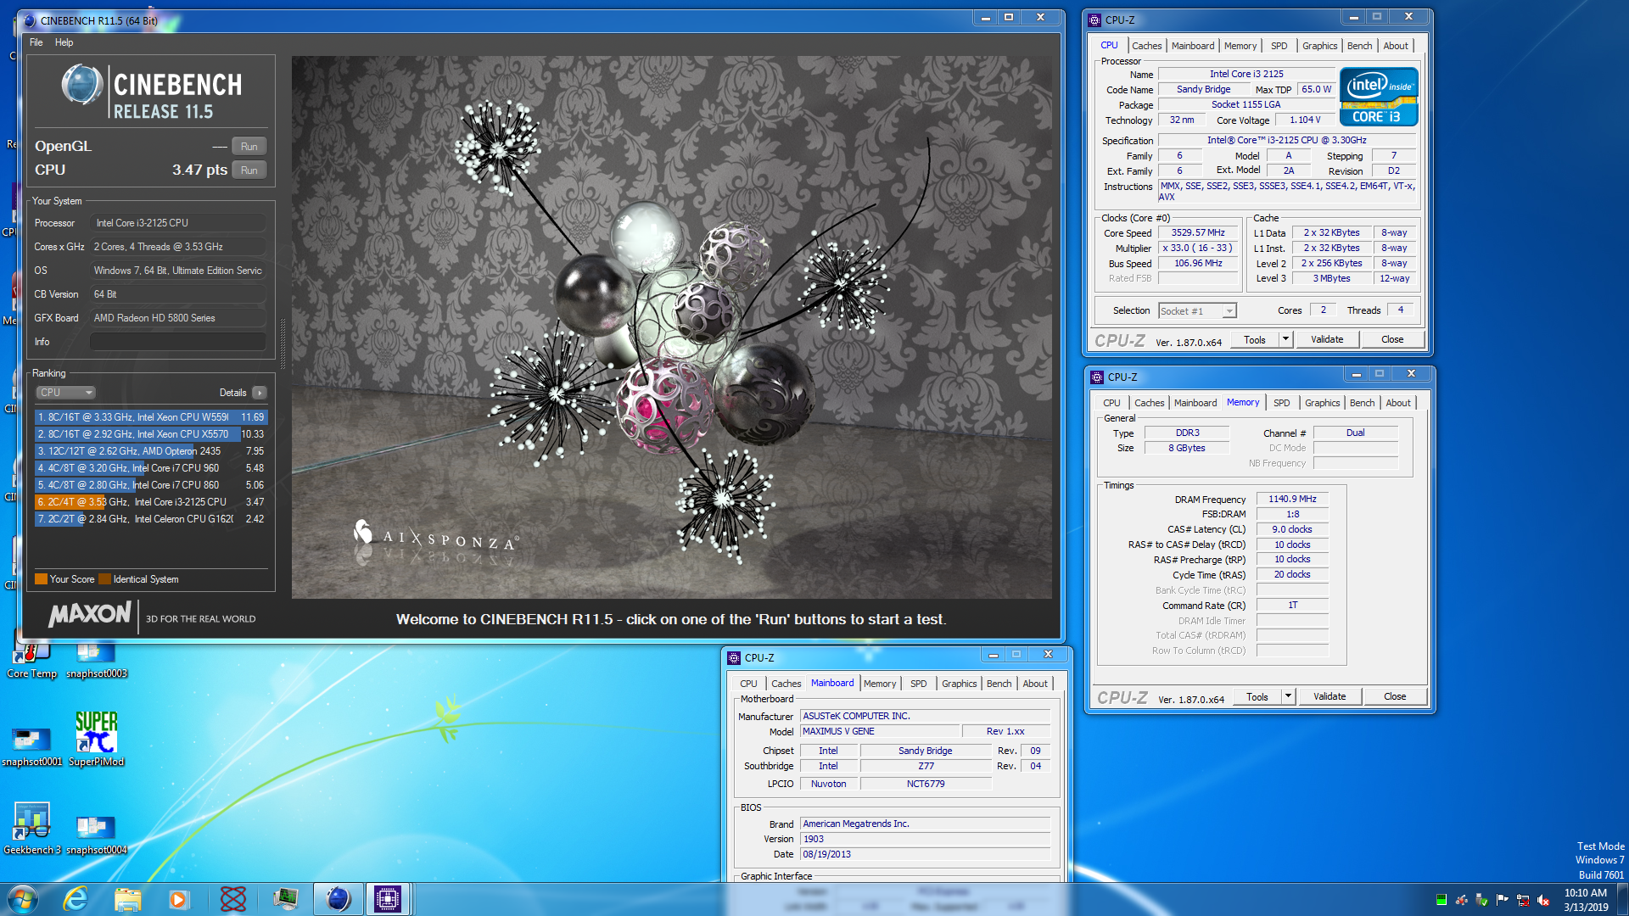Switch to Caches tab in top CPU-Z window
The width and height of the screenshot is (1629, 916).
coord(1146,46)
